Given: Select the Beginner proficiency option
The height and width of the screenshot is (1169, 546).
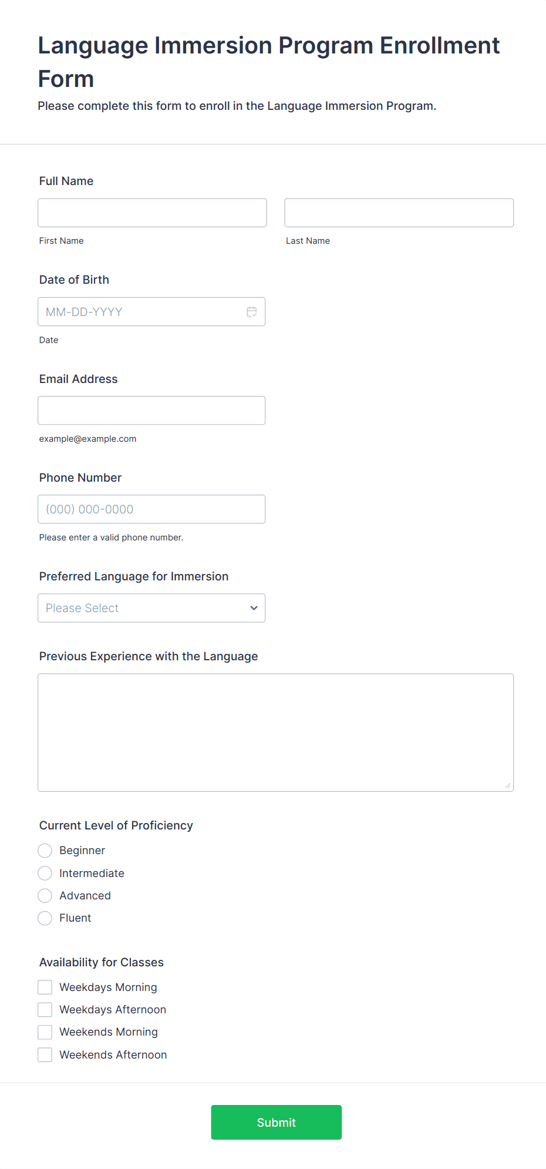Looking at the screenshot, I should [x=45, y=851].
